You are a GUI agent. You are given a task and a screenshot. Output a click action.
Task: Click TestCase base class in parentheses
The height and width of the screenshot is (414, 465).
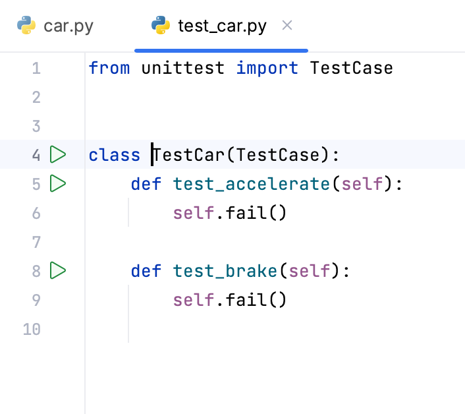[280, 156]
